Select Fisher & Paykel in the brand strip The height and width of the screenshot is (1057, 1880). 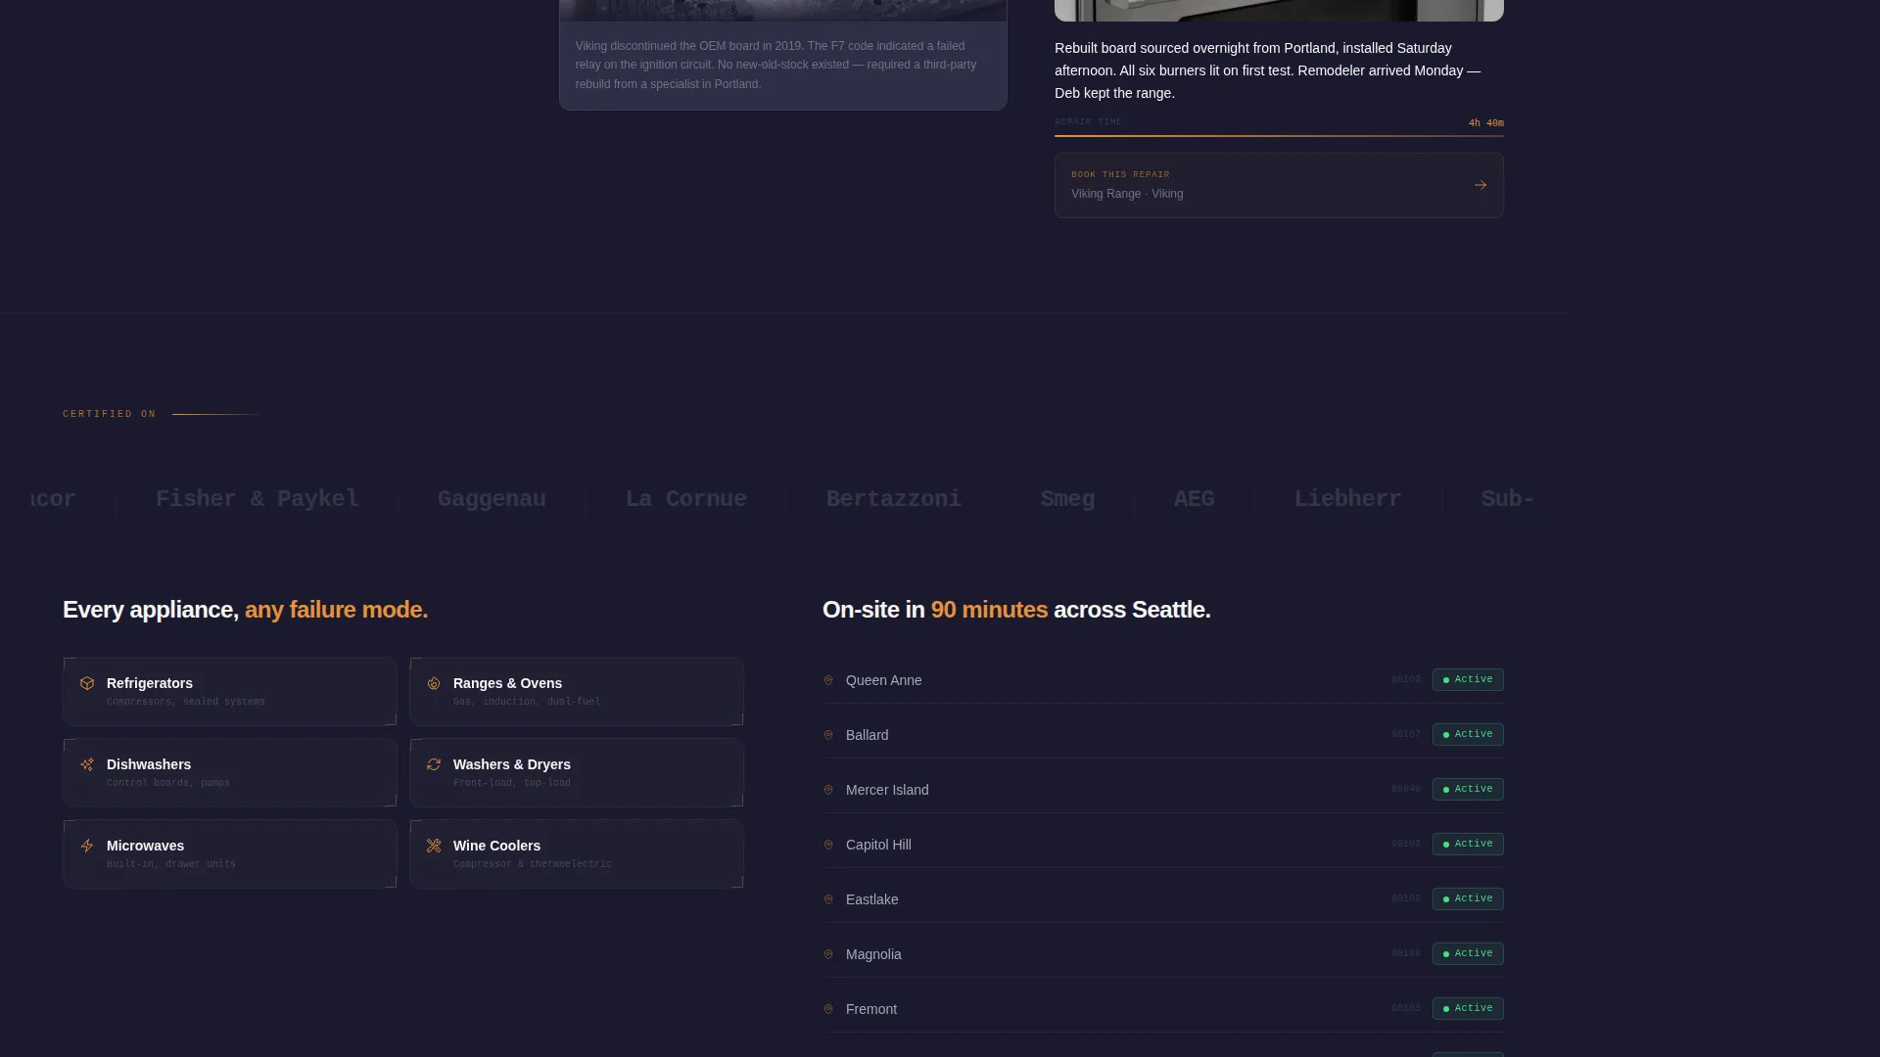pos(258,499)
